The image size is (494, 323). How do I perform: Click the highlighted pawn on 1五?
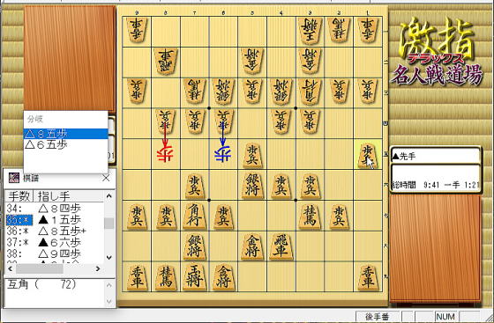coord(367,155)
